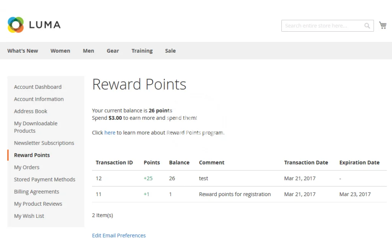Open the shopping cart
Image resolution: width=392 pixels, height=248 pixels.
(x=382, y=25)
